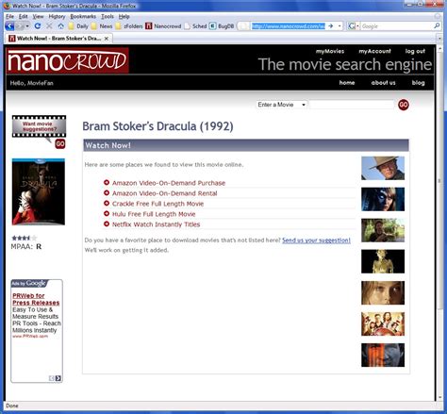The height and width of the screenshot is (414, 447).
Task: Open the cowboy hat man thumbnail
Action: (x=383, y=168)
